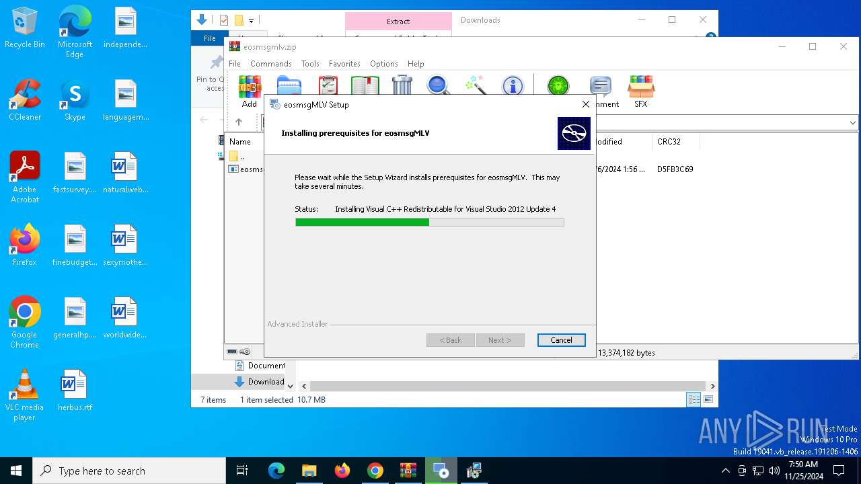Click Explorer horizontal scrollbar track
This screenshot has height=484, width=861.
click(508, 386)
